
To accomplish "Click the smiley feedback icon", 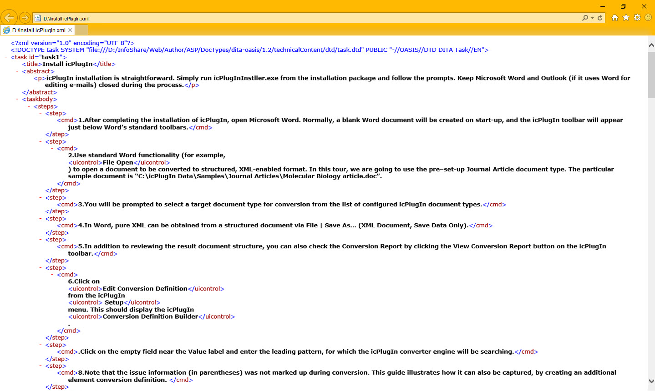I will pyautogui.click(x=648, y=18).
